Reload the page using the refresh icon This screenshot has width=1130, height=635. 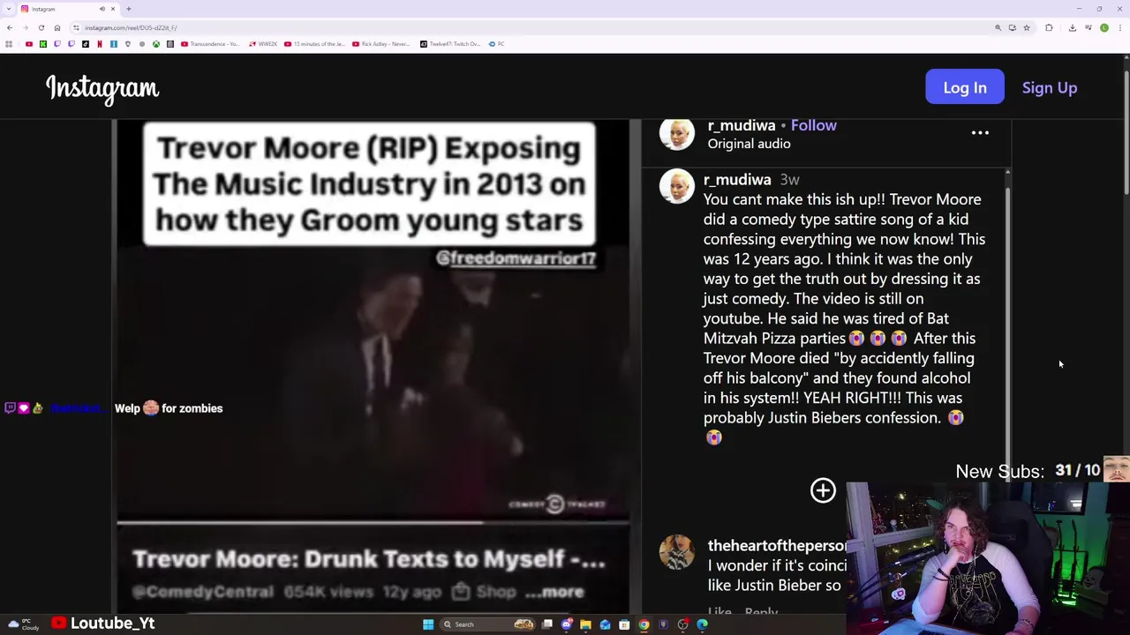[x=41, y=28]
